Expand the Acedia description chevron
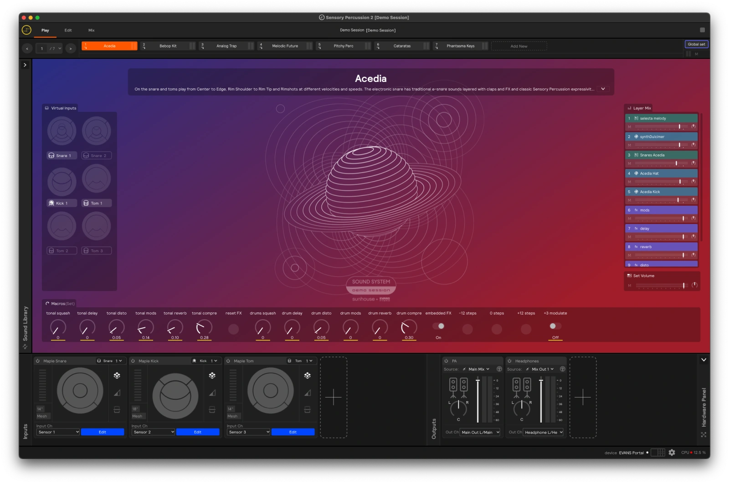 click(x=603, y=89)
